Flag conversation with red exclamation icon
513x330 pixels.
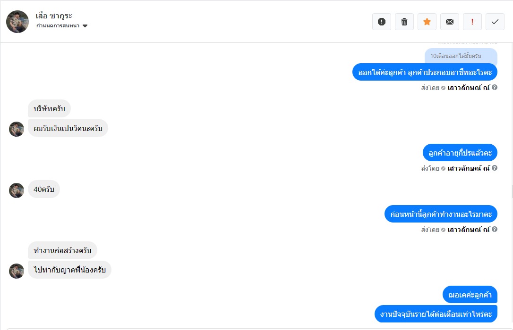[472, 22]
